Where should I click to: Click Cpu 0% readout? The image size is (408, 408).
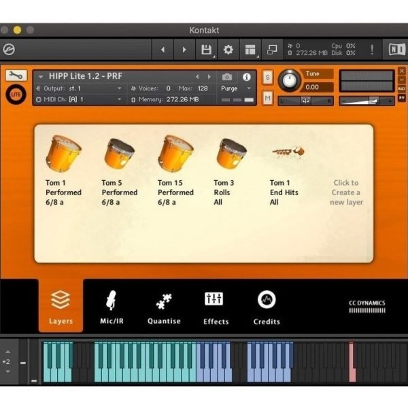pos(343,46)
